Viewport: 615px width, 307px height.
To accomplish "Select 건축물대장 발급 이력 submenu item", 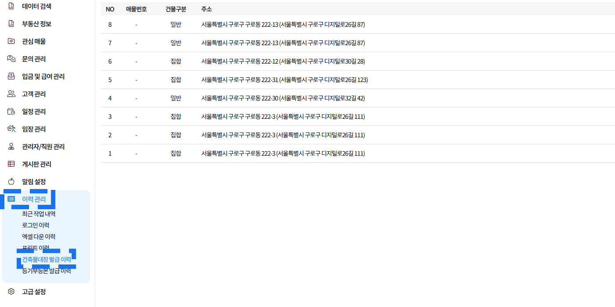I will [47, 260].
